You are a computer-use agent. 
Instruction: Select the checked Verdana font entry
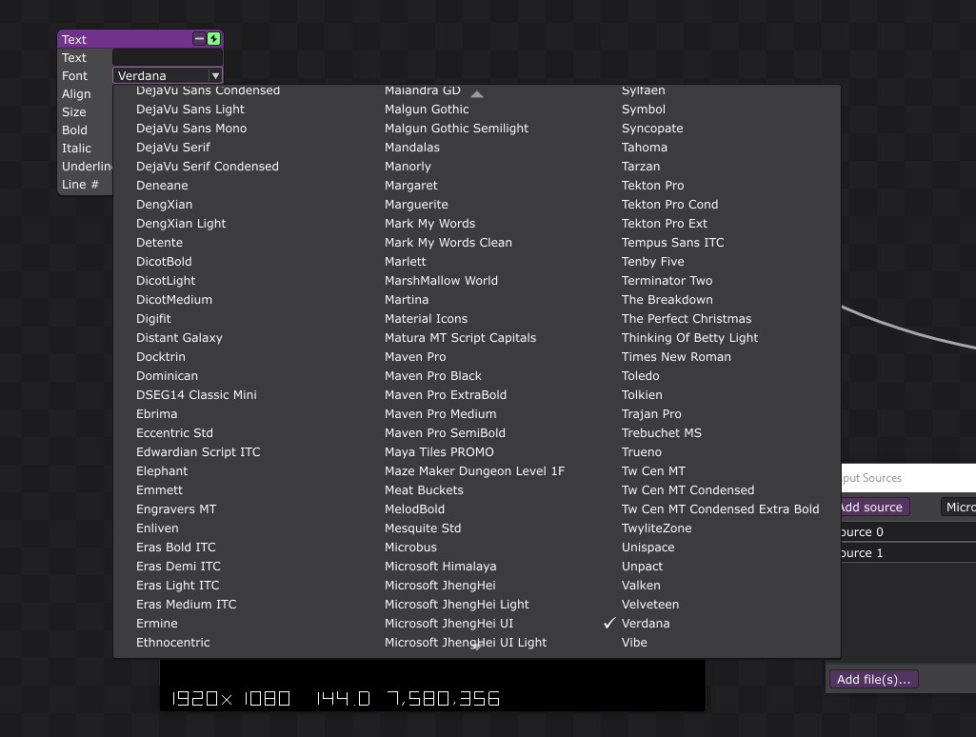click(646, 623)
